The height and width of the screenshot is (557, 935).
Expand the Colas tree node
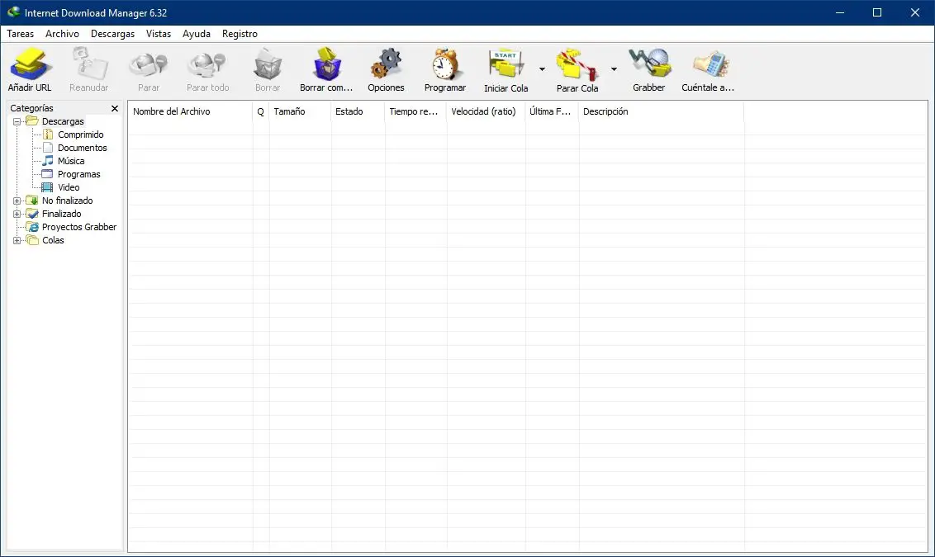17,240
